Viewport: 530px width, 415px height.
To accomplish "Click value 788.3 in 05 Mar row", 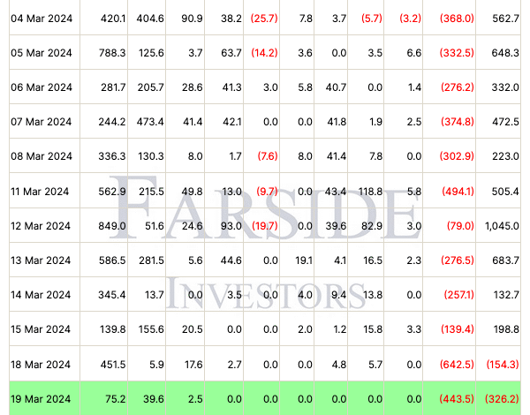I will click(x=112, y=53).
